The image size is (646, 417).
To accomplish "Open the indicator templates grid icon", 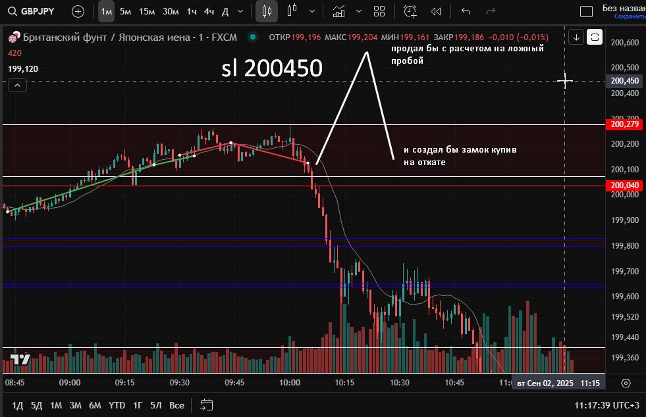I will tap(379, 11).
